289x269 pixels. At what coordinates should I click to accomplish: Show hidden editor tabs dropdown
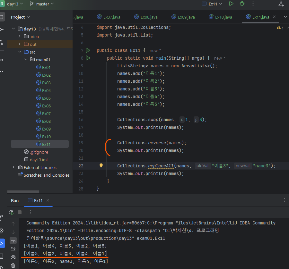coord(285,17)
